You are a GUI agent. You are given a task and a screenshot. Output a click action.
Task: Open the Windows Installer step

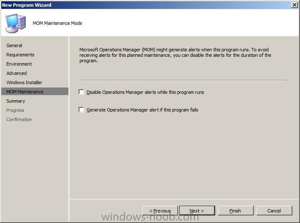point(24,82)
